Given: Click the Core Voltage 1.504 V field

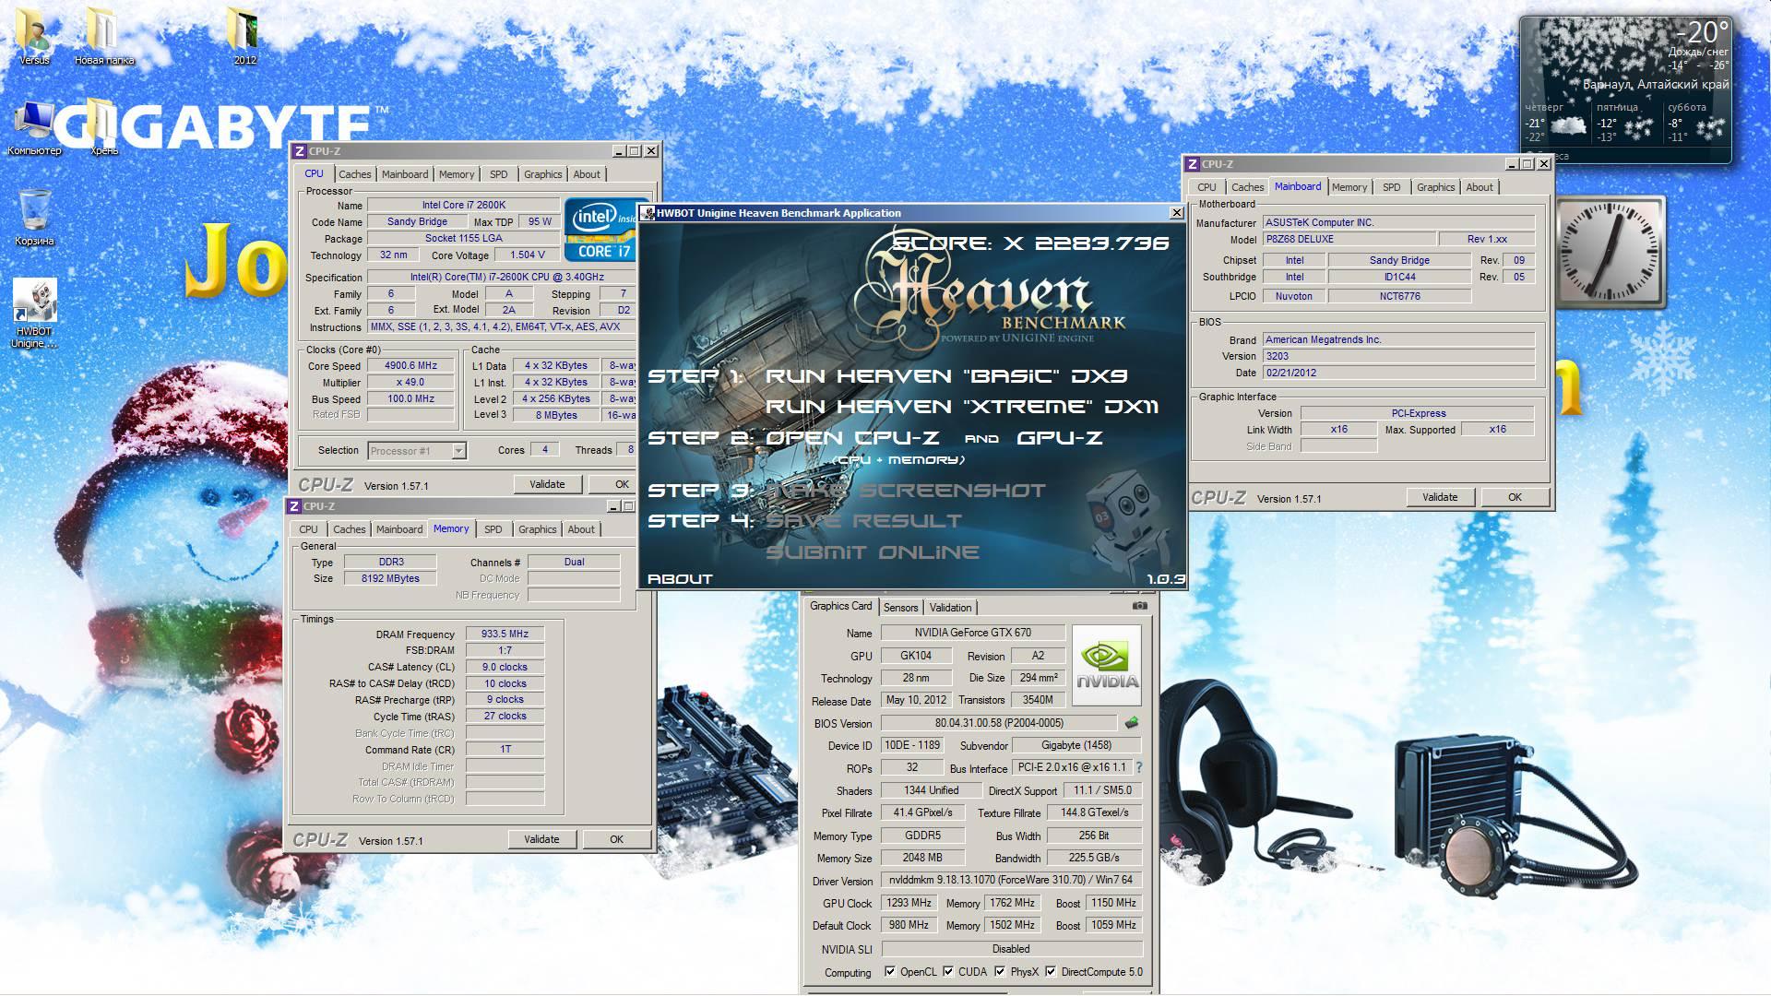Looking at the screenshot, I should point(527,255).
